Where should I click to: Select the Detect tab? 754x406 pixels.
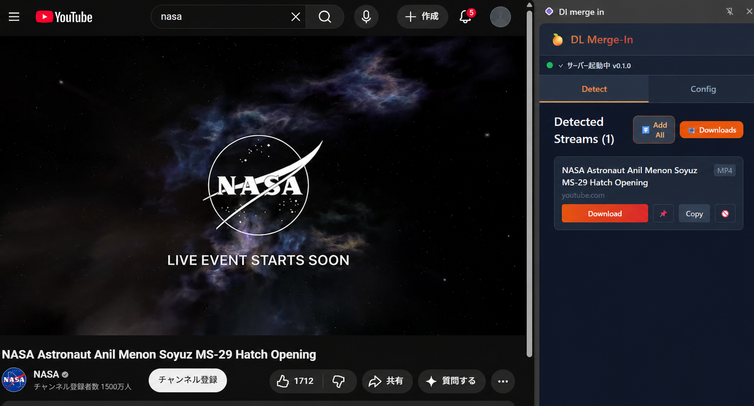(x=594, y=89)
